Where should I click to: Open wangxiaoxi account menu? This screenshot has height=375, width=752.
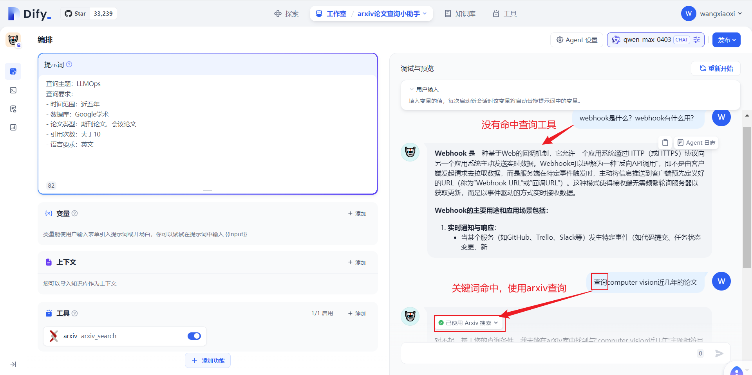point(721,14)
